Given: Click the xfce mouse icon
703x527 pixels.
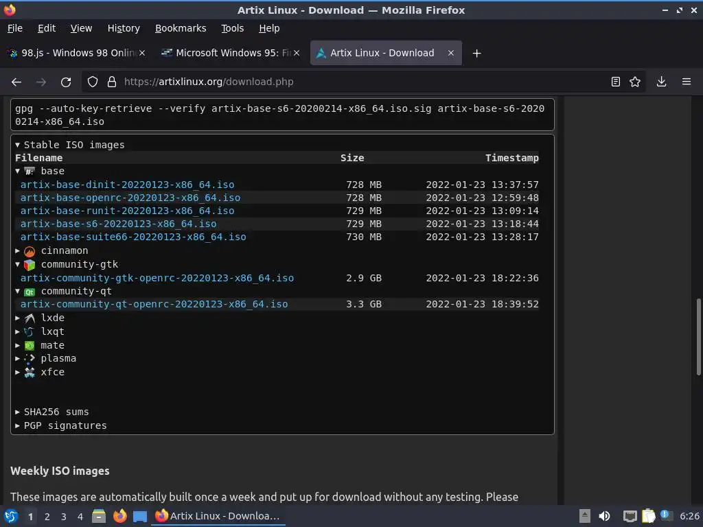Looking at the screenshot, I should [30, 373].
